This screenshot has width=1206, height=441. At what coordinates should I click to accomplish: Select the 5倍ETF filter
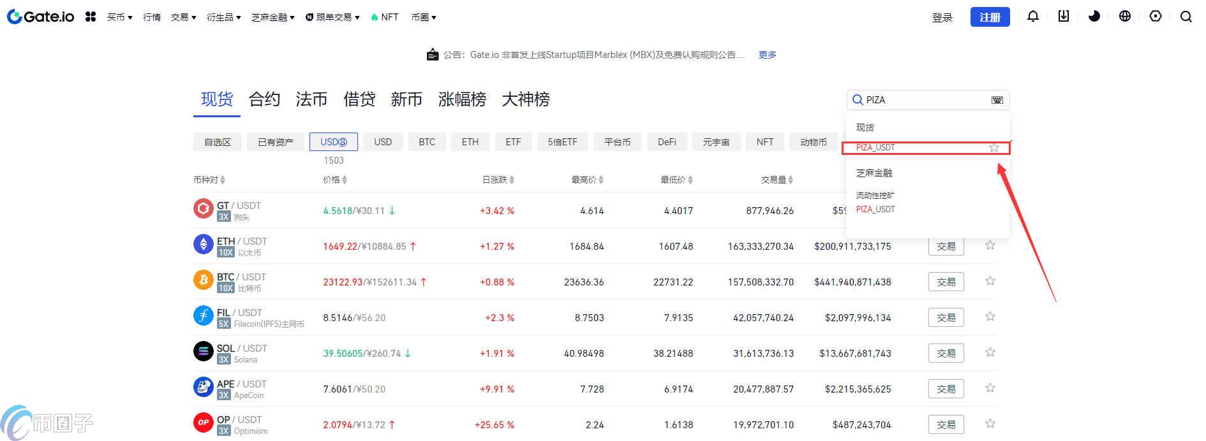pyautogui.click(x=562, y=142)
